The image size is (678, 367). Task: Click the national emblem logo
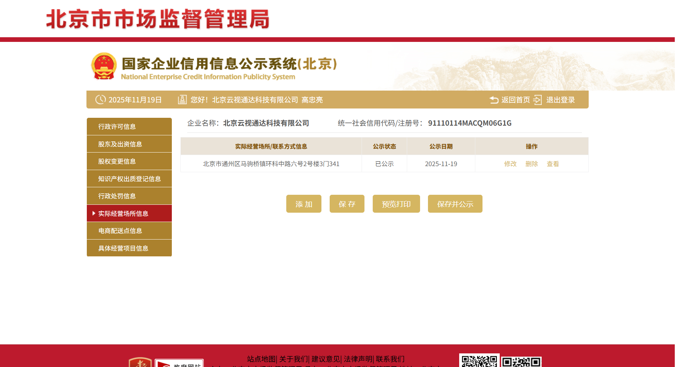pos(104,66)
